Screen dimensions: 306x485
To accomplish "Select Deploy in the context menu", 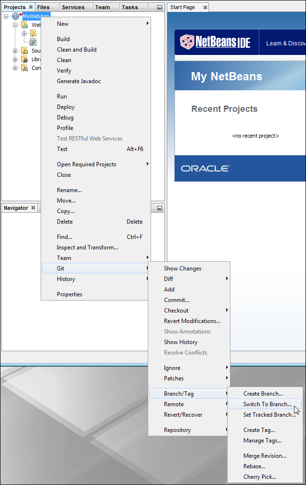I will click(x=96, y=107).
